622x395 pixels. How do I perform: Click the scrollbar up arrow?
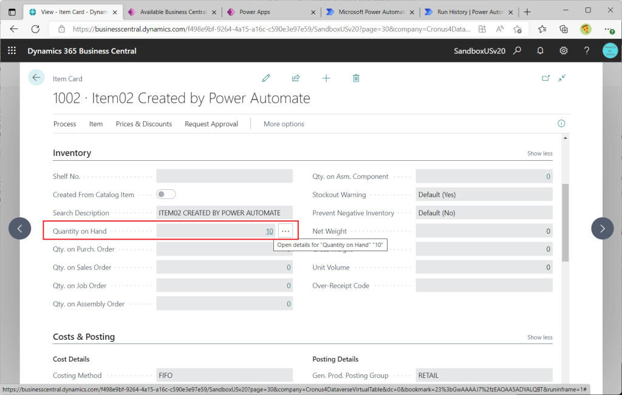click(x=566, y=138)
